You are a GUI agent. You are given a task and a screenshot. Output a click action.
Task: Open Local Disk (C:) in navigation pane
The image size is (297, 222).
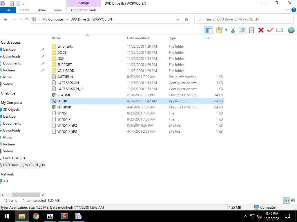coord(14,158)
